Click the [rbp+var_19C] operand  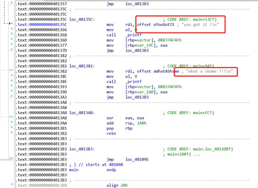click(x=141, y=45)
